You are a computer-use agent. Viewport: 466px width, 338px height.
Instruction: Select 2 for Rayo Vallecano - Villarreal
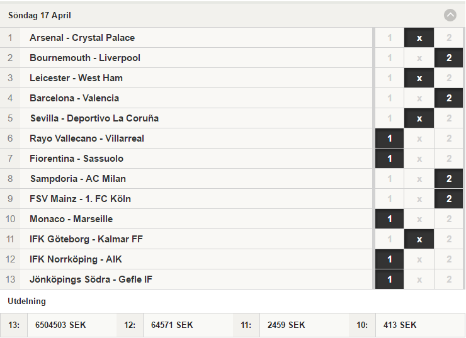click(449, 138)
